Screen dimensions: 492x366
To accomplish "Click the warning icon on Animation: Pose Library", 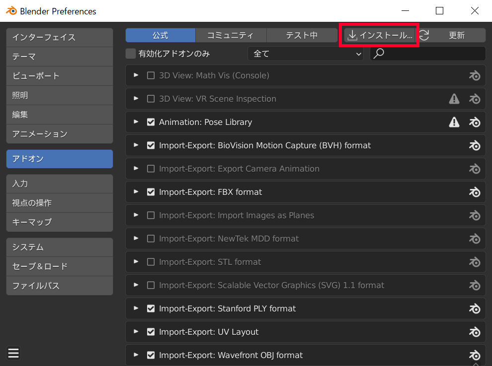I will (x=454, y=122).
